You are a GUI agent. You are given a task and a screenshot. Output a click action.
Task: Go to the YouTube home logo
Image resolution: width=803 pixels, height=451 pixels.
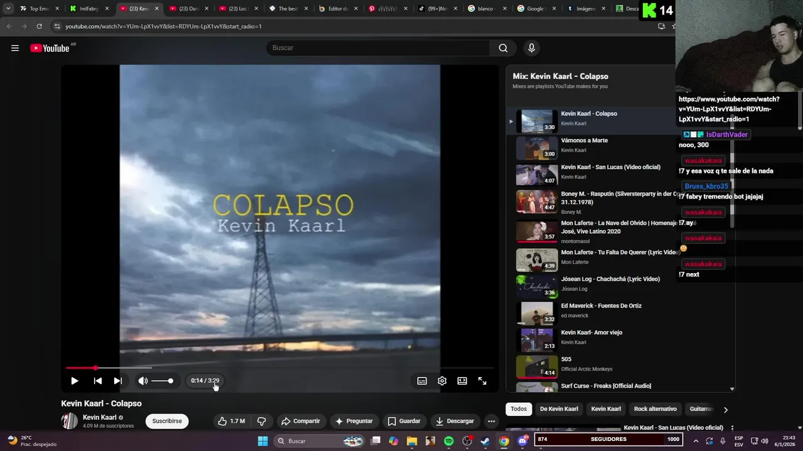pyautogui.click(x=50, y=48)
